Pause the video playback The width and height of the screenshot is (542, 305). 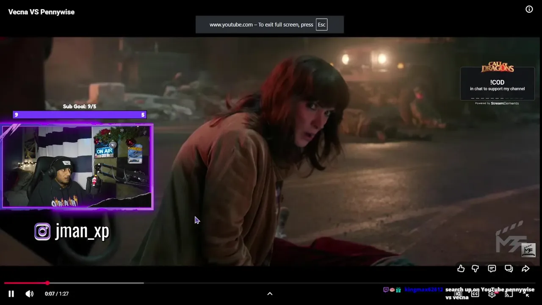click(x=11, y=294)
